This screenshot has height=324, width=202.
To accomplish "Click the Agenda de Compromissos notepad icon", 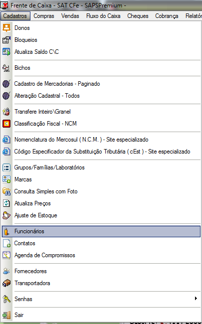I will [6, 255].
